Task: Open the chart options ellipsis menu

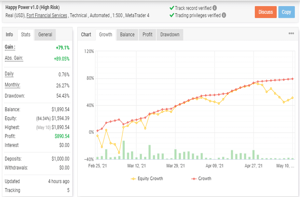Action: pyautogui.click(x=291, y=33)
